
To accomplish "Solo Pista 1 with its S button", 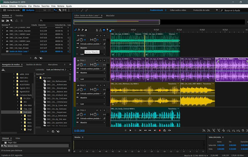I will (x=101, y=35).
